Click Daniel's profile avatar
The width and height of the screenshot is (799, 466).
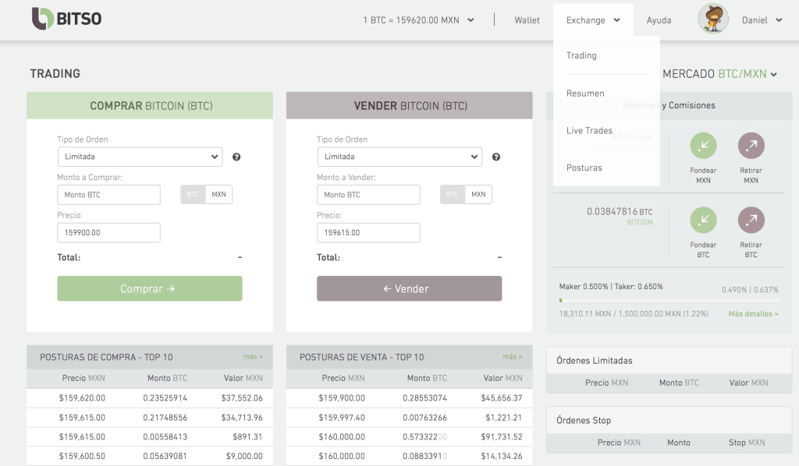tap(713, 19)
